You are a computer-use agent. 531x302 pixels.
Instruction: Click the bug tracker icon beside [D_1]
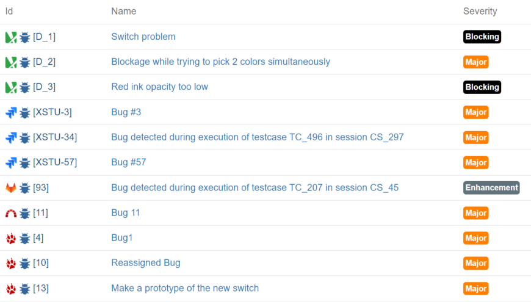tap(11, 37)
